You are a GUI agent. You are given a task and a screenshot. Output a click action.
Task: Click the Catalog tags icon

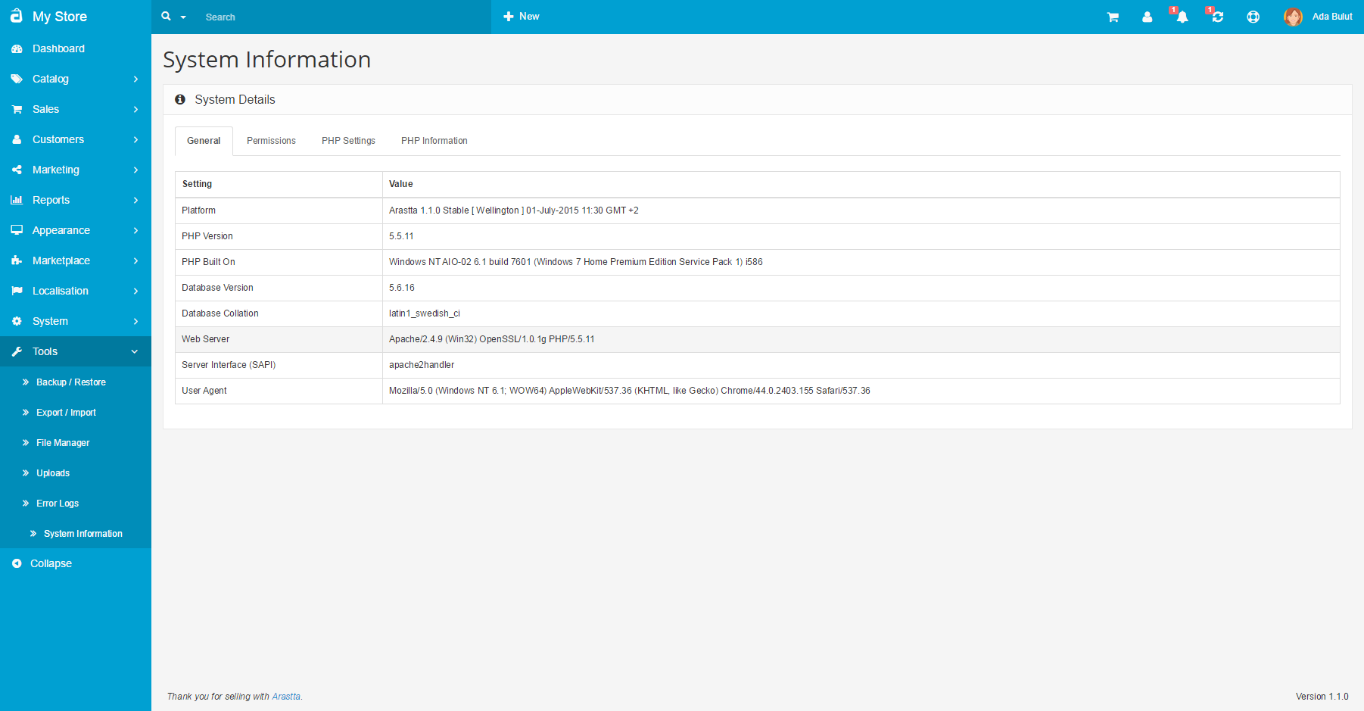[17, 79]
